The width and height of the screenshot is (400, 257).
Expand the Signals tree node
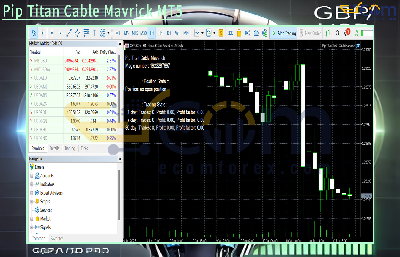click(x=32, y=227)
